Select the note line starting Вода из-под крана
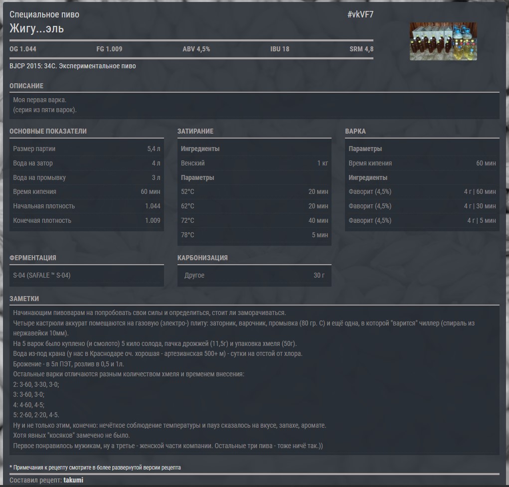 click(158, 353)
